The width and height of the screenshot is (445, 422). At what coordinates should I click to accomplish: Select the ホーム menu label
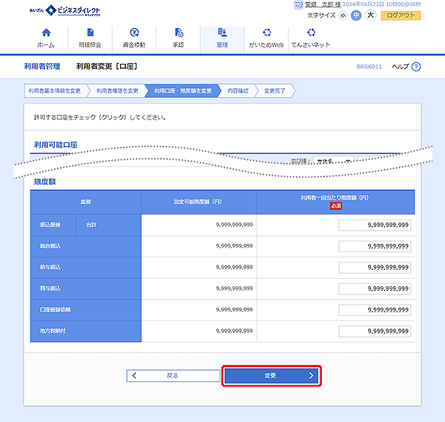point(46,44)
